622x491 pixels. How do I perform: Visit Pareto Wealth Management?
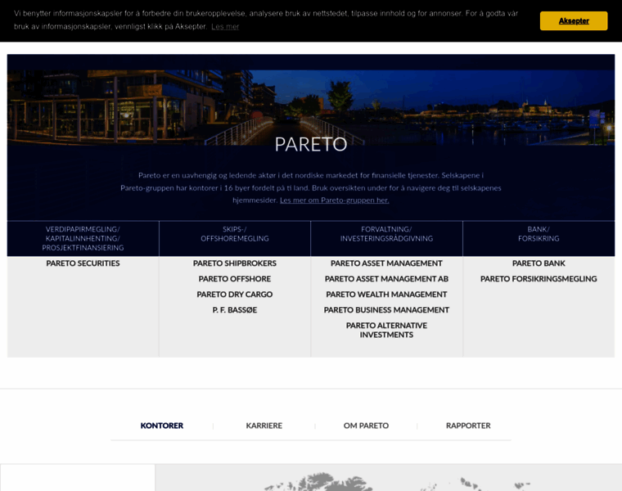pyautogui.click(x=386, y=295)
